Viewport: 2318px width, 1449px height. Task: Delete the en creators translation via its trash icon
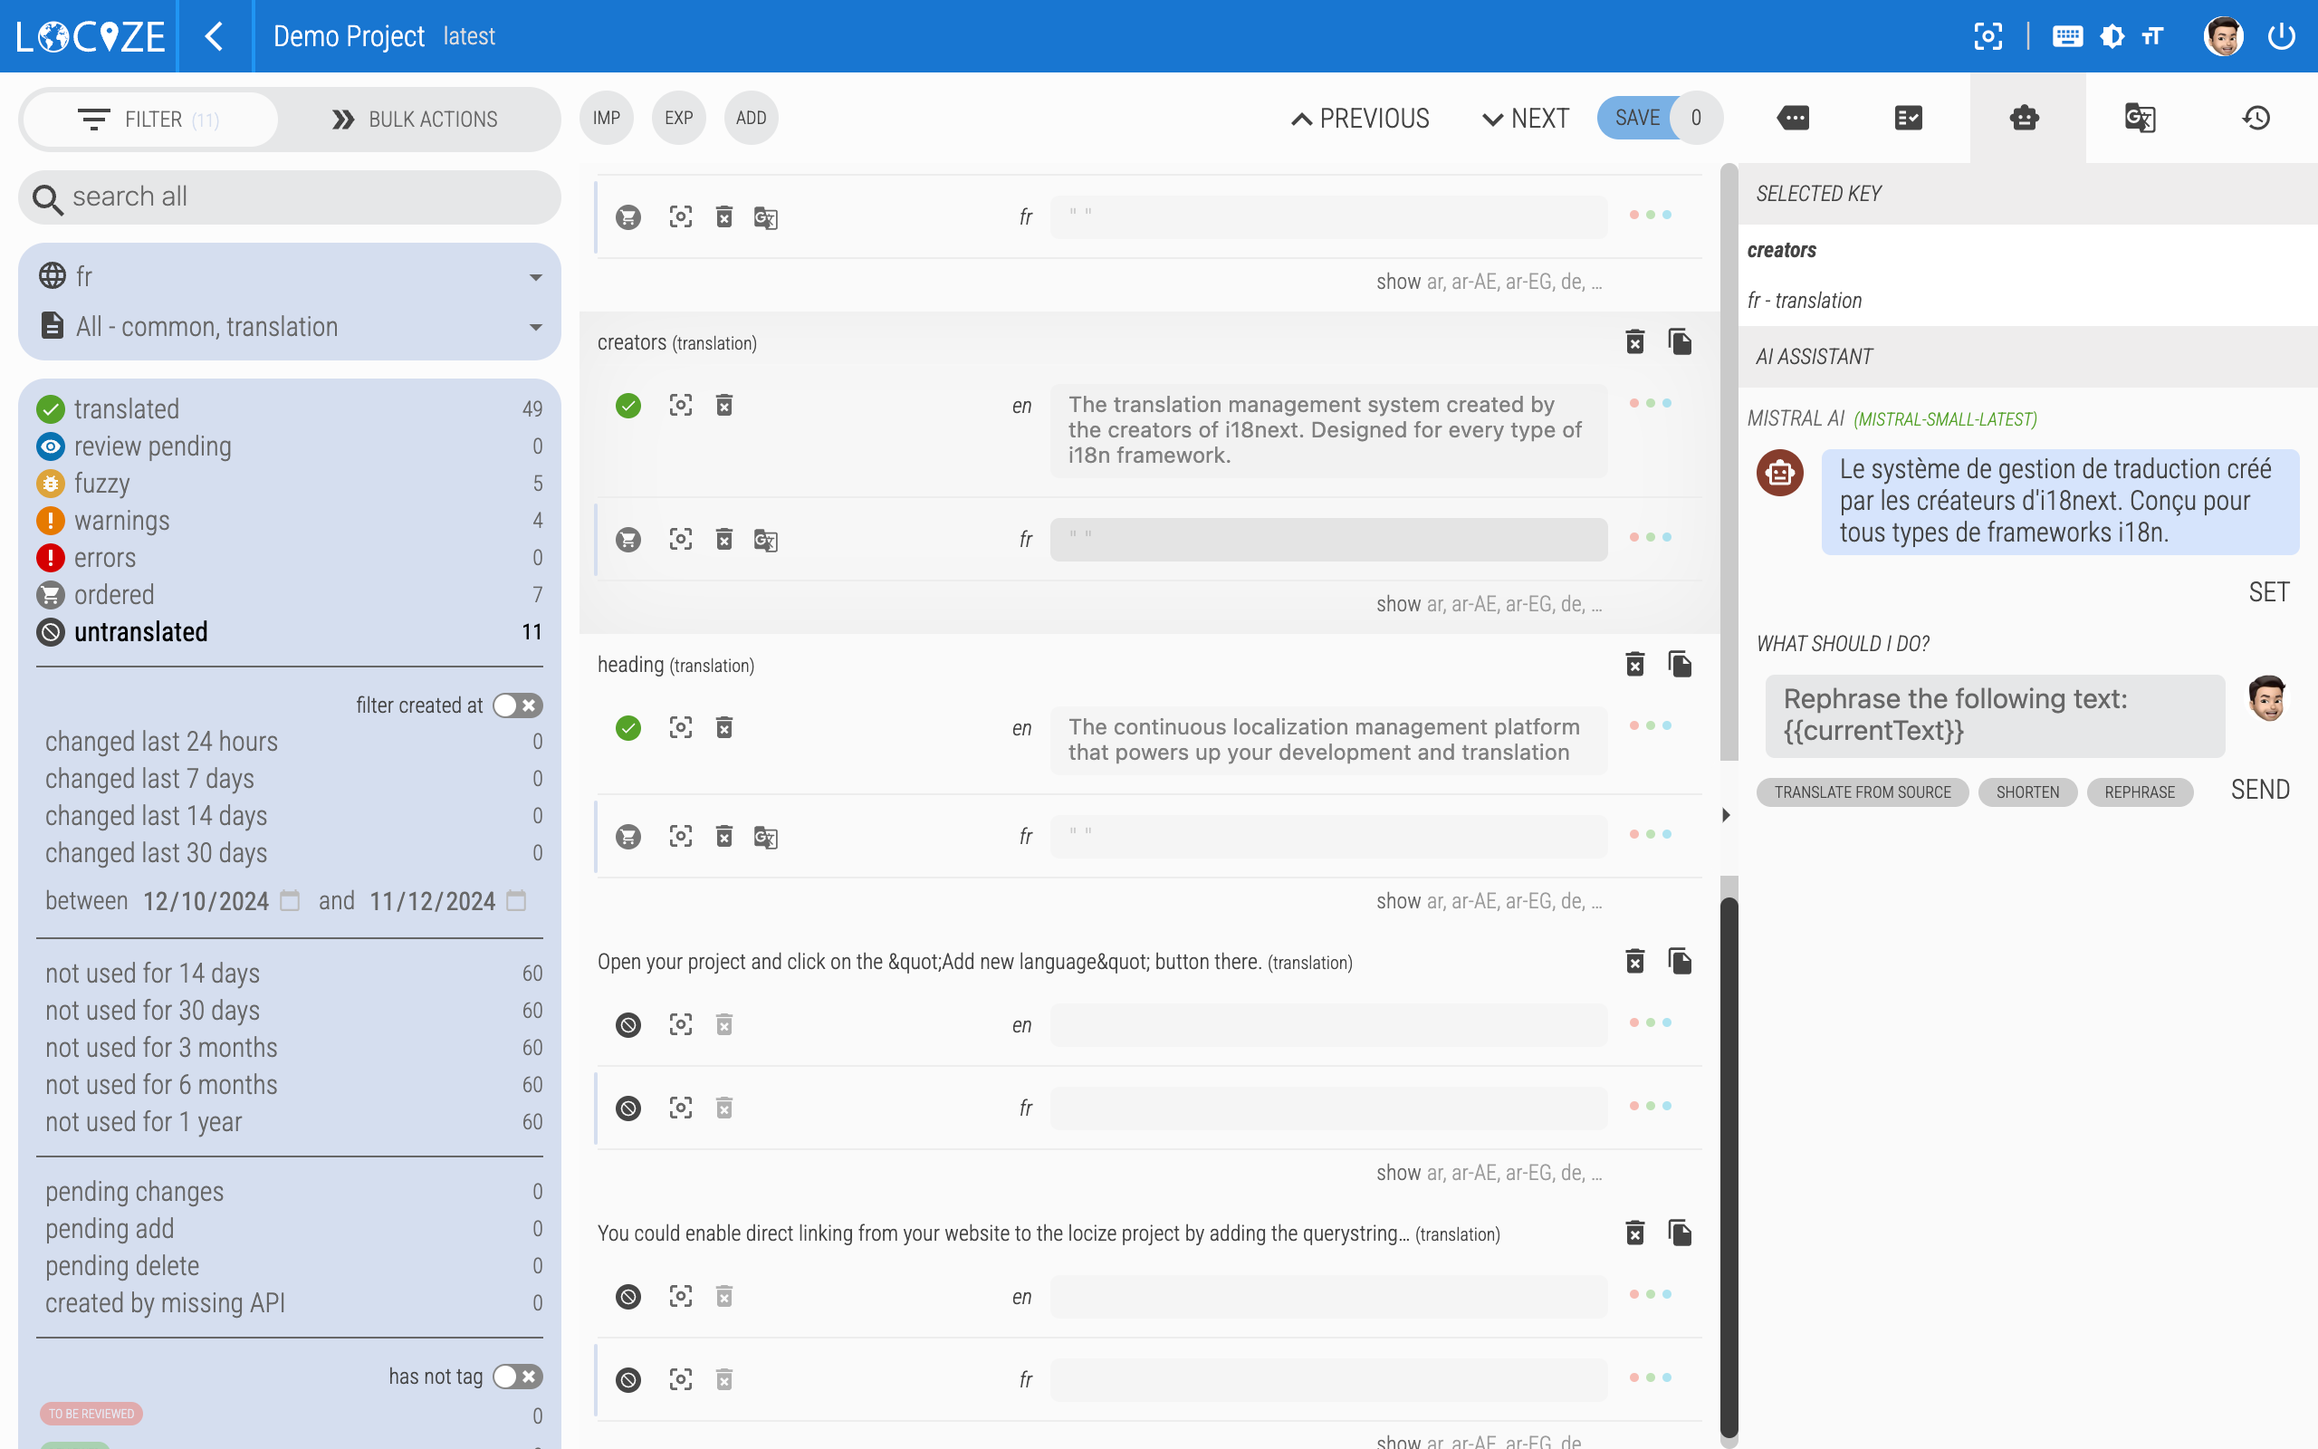725,405
